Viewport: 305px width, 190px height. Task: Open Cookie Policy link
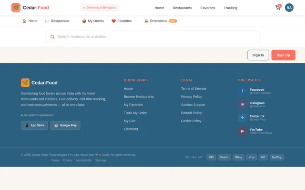coord(191,121)
